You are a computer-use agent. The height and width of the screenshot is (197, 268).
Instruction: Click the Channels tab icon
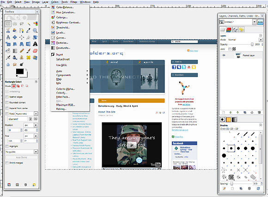coord(229,30)
